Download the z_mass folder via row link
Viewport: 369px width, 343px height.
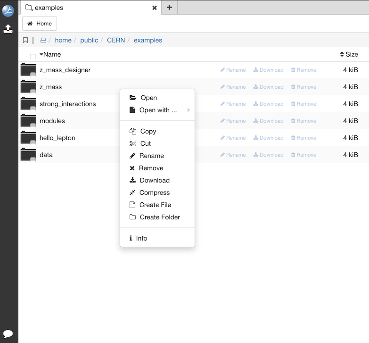[268, 87]
